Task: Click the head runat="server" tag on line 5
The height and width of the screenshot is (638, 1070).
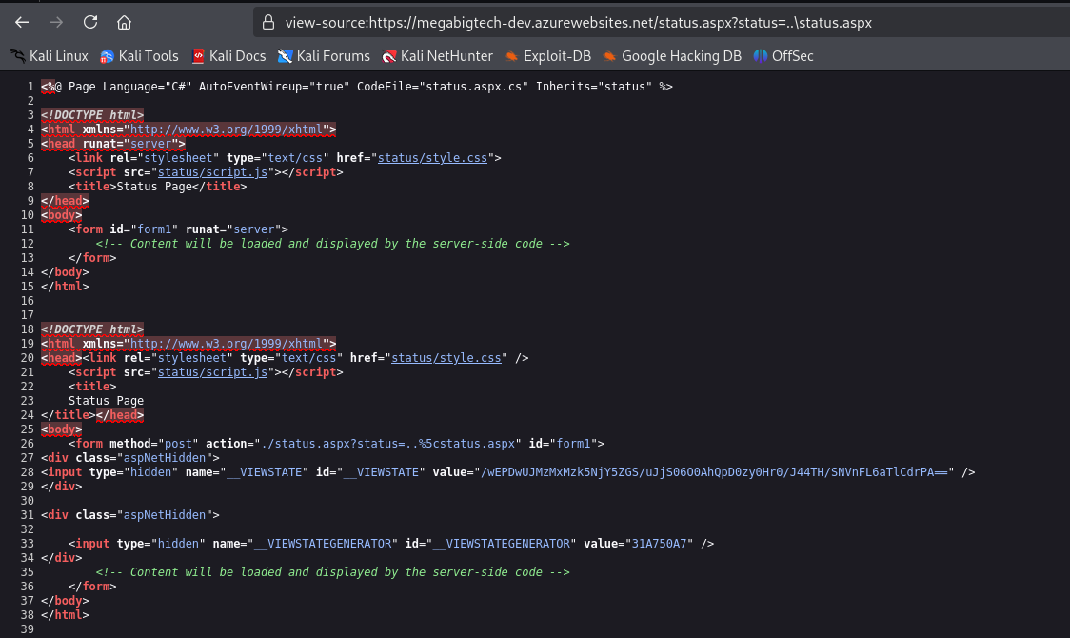Action: [113, 143]
